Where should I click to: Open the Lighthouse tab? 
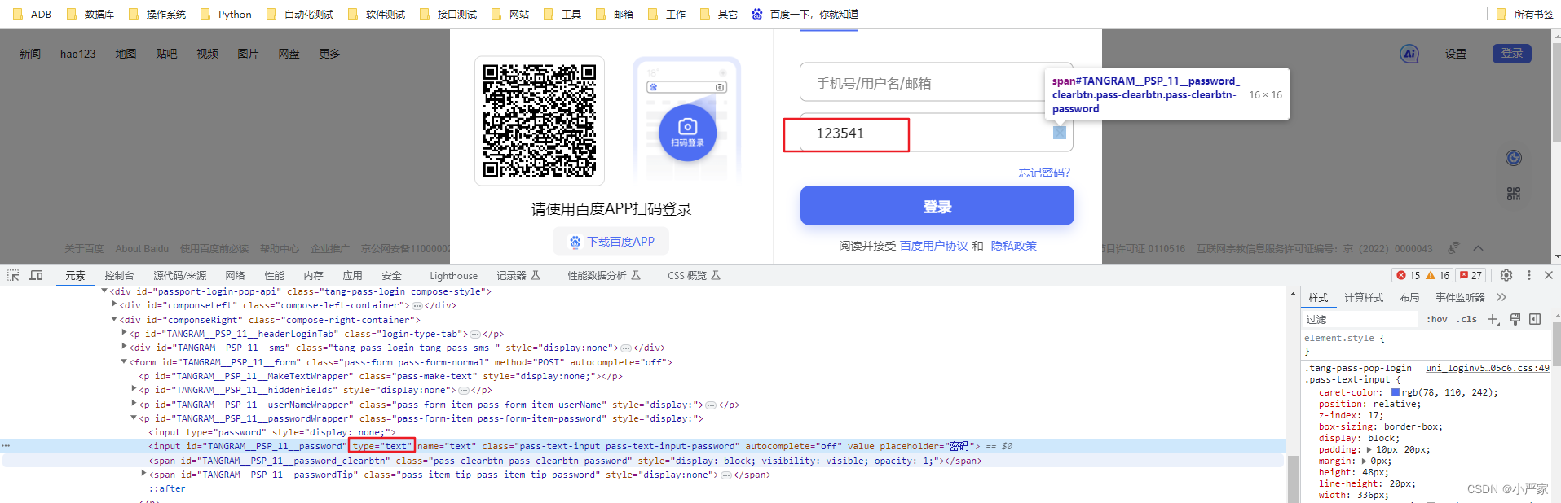453,276
